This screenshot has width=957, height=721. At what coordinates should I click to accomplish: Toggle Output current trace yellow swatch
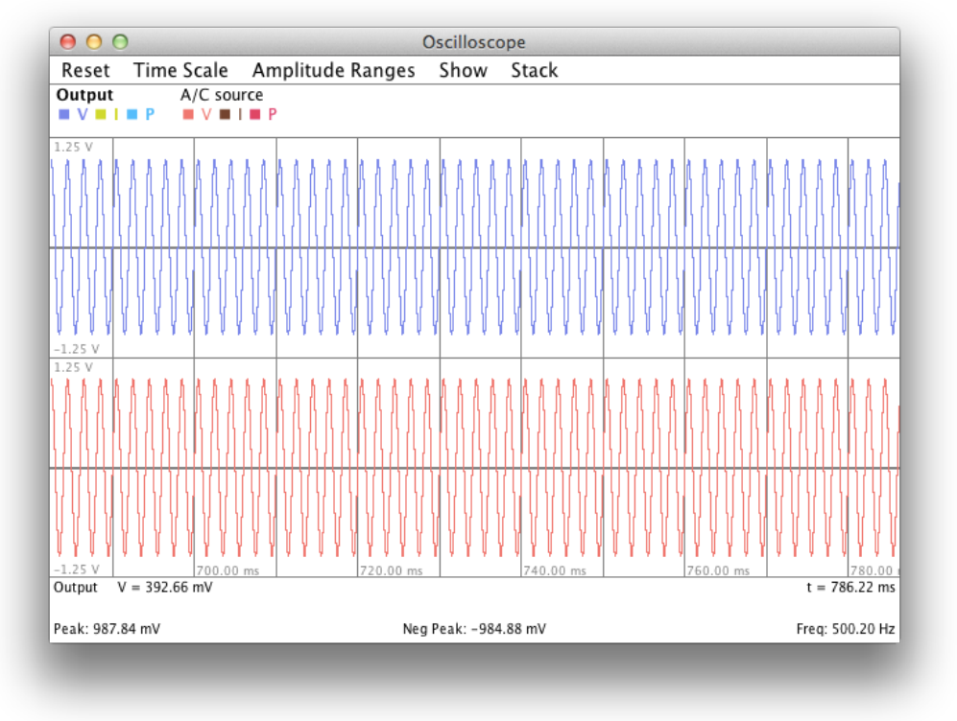(101, 114)
